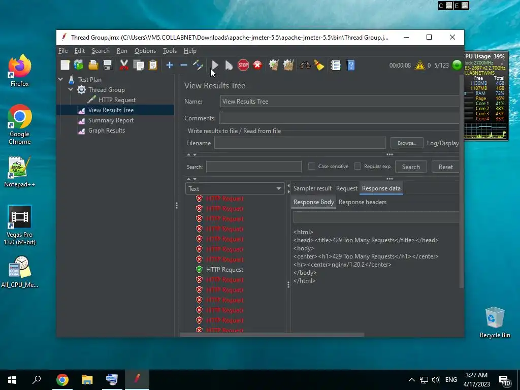520x390 pixels.
Task: Switch to Response headers sub-tab
Action: [x=363, y=202]
